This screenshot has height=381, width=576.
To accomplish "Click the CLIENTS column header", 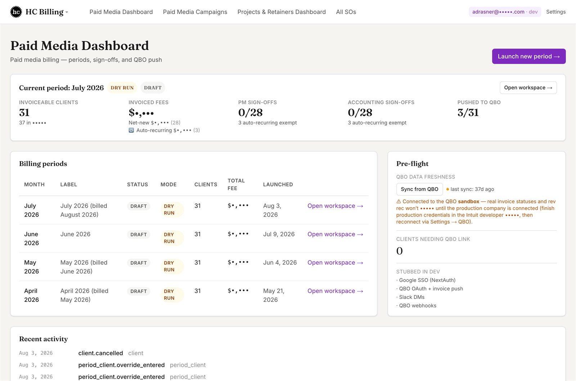I will (x=206, y=185).
